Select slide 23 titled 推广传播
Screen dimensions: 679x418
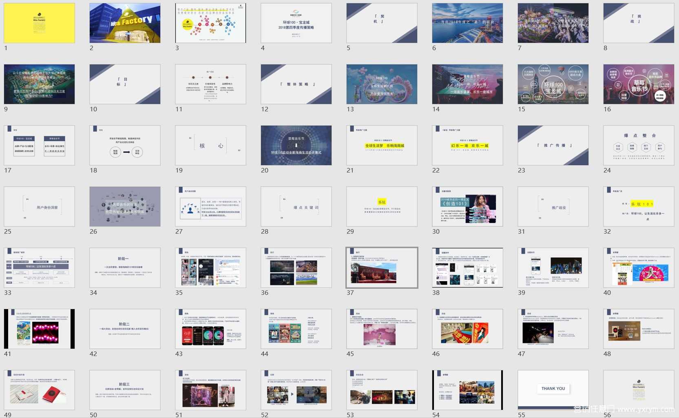553,145
